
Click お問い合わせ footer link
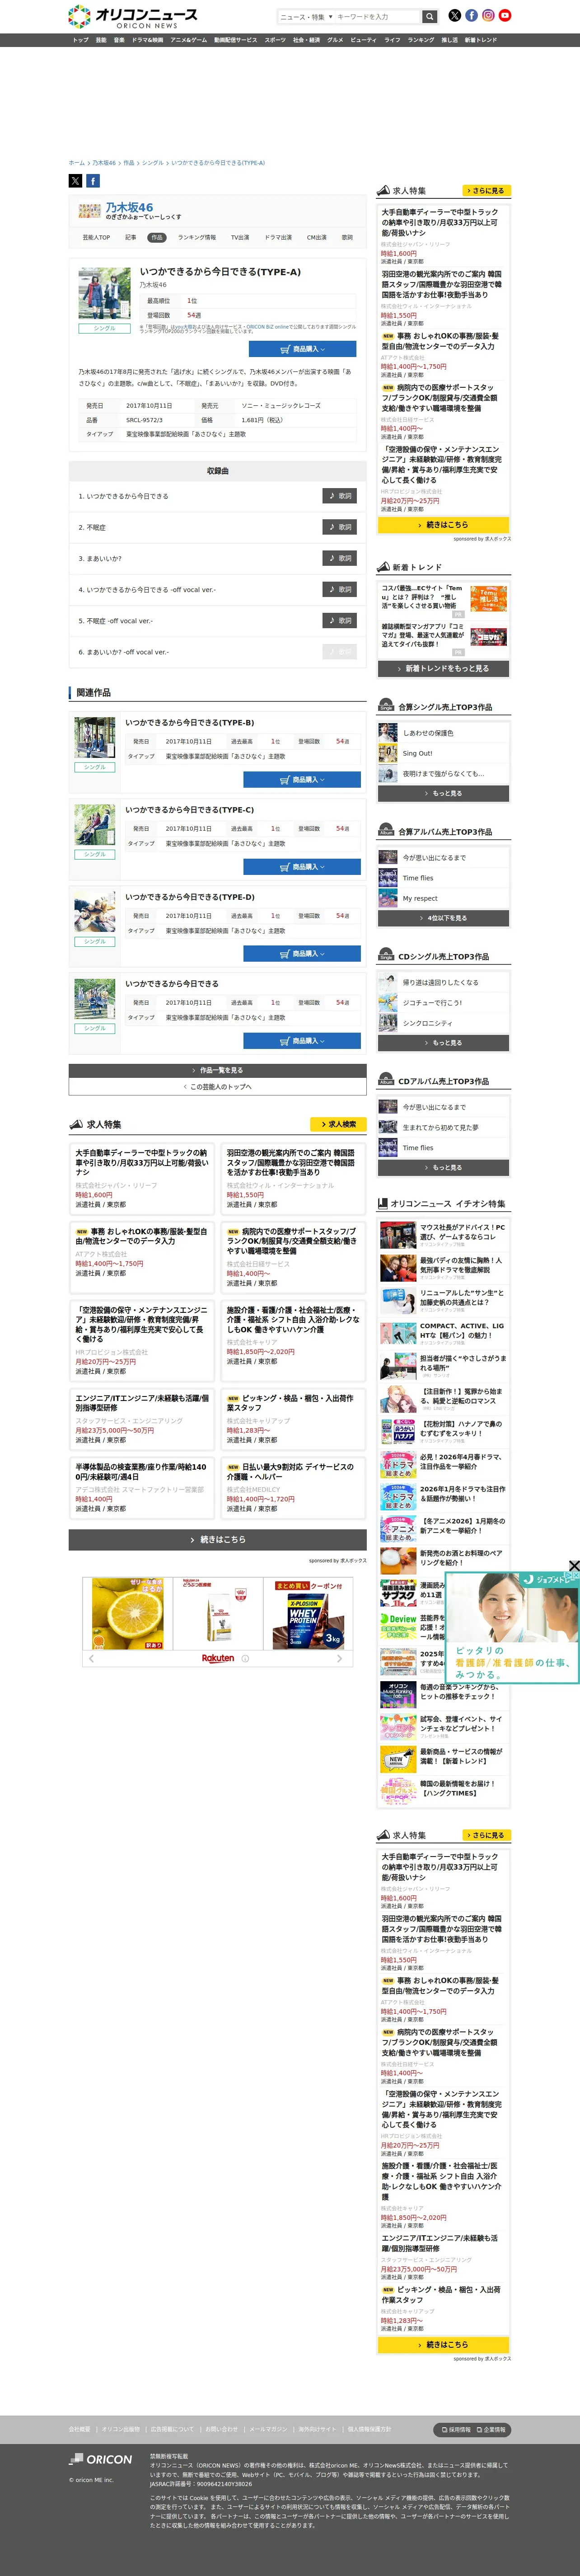[221, 2429]
